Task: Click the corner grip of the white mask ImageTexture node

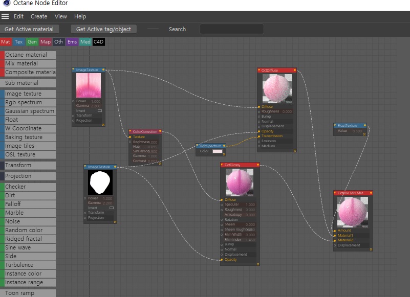Action: pos(115,222)
